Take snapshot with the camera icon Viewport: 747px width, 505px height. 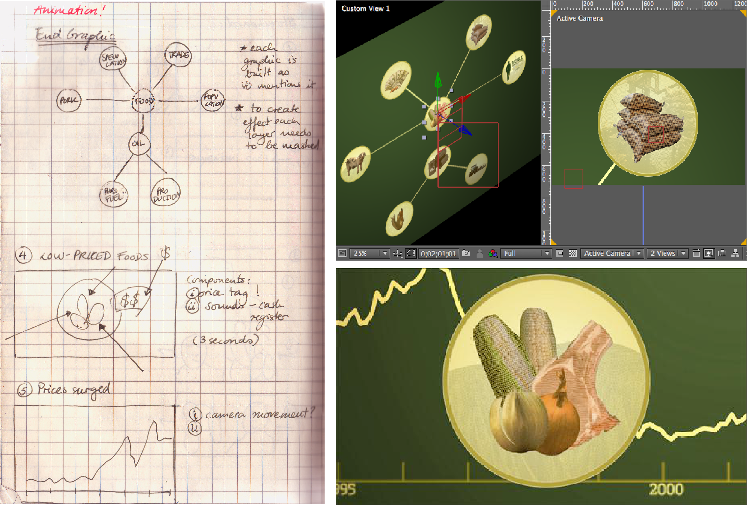click(x=466, y=253)
